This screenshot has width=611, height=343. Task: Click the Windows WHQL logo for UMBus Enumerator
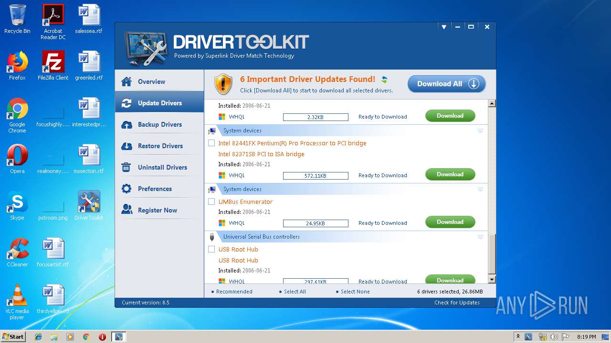click(x=222, y=223)
